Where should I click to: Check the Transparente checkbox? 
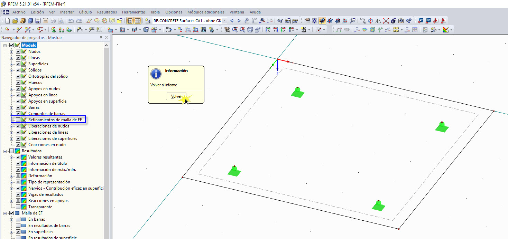[x=18, y=207]
